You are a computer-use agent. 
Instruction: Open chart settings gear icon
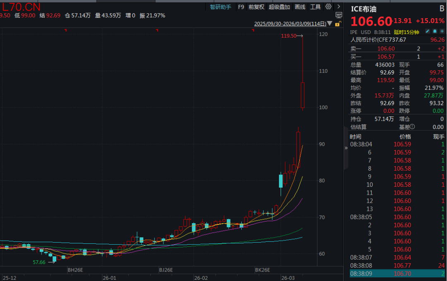[x=328, y=7]
